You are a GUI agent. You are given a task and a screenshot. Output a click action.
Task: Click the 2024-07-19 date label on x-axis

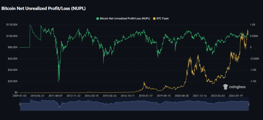point(236,96)
